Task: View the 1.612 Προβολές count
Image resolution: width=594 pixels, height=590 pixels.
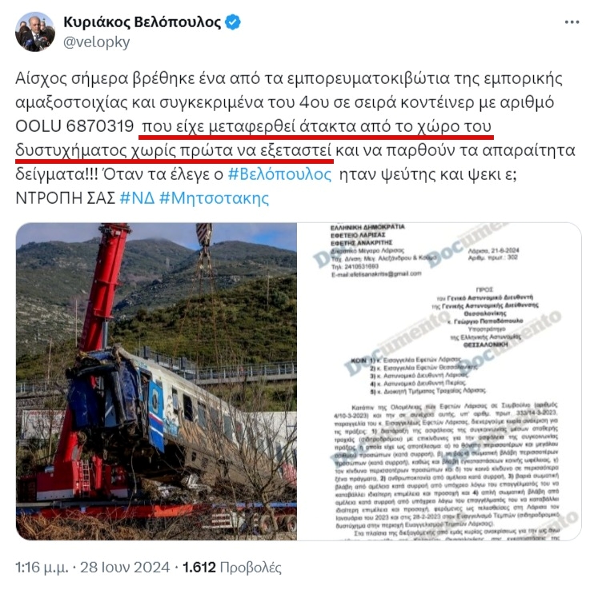Action: (232, 568)
